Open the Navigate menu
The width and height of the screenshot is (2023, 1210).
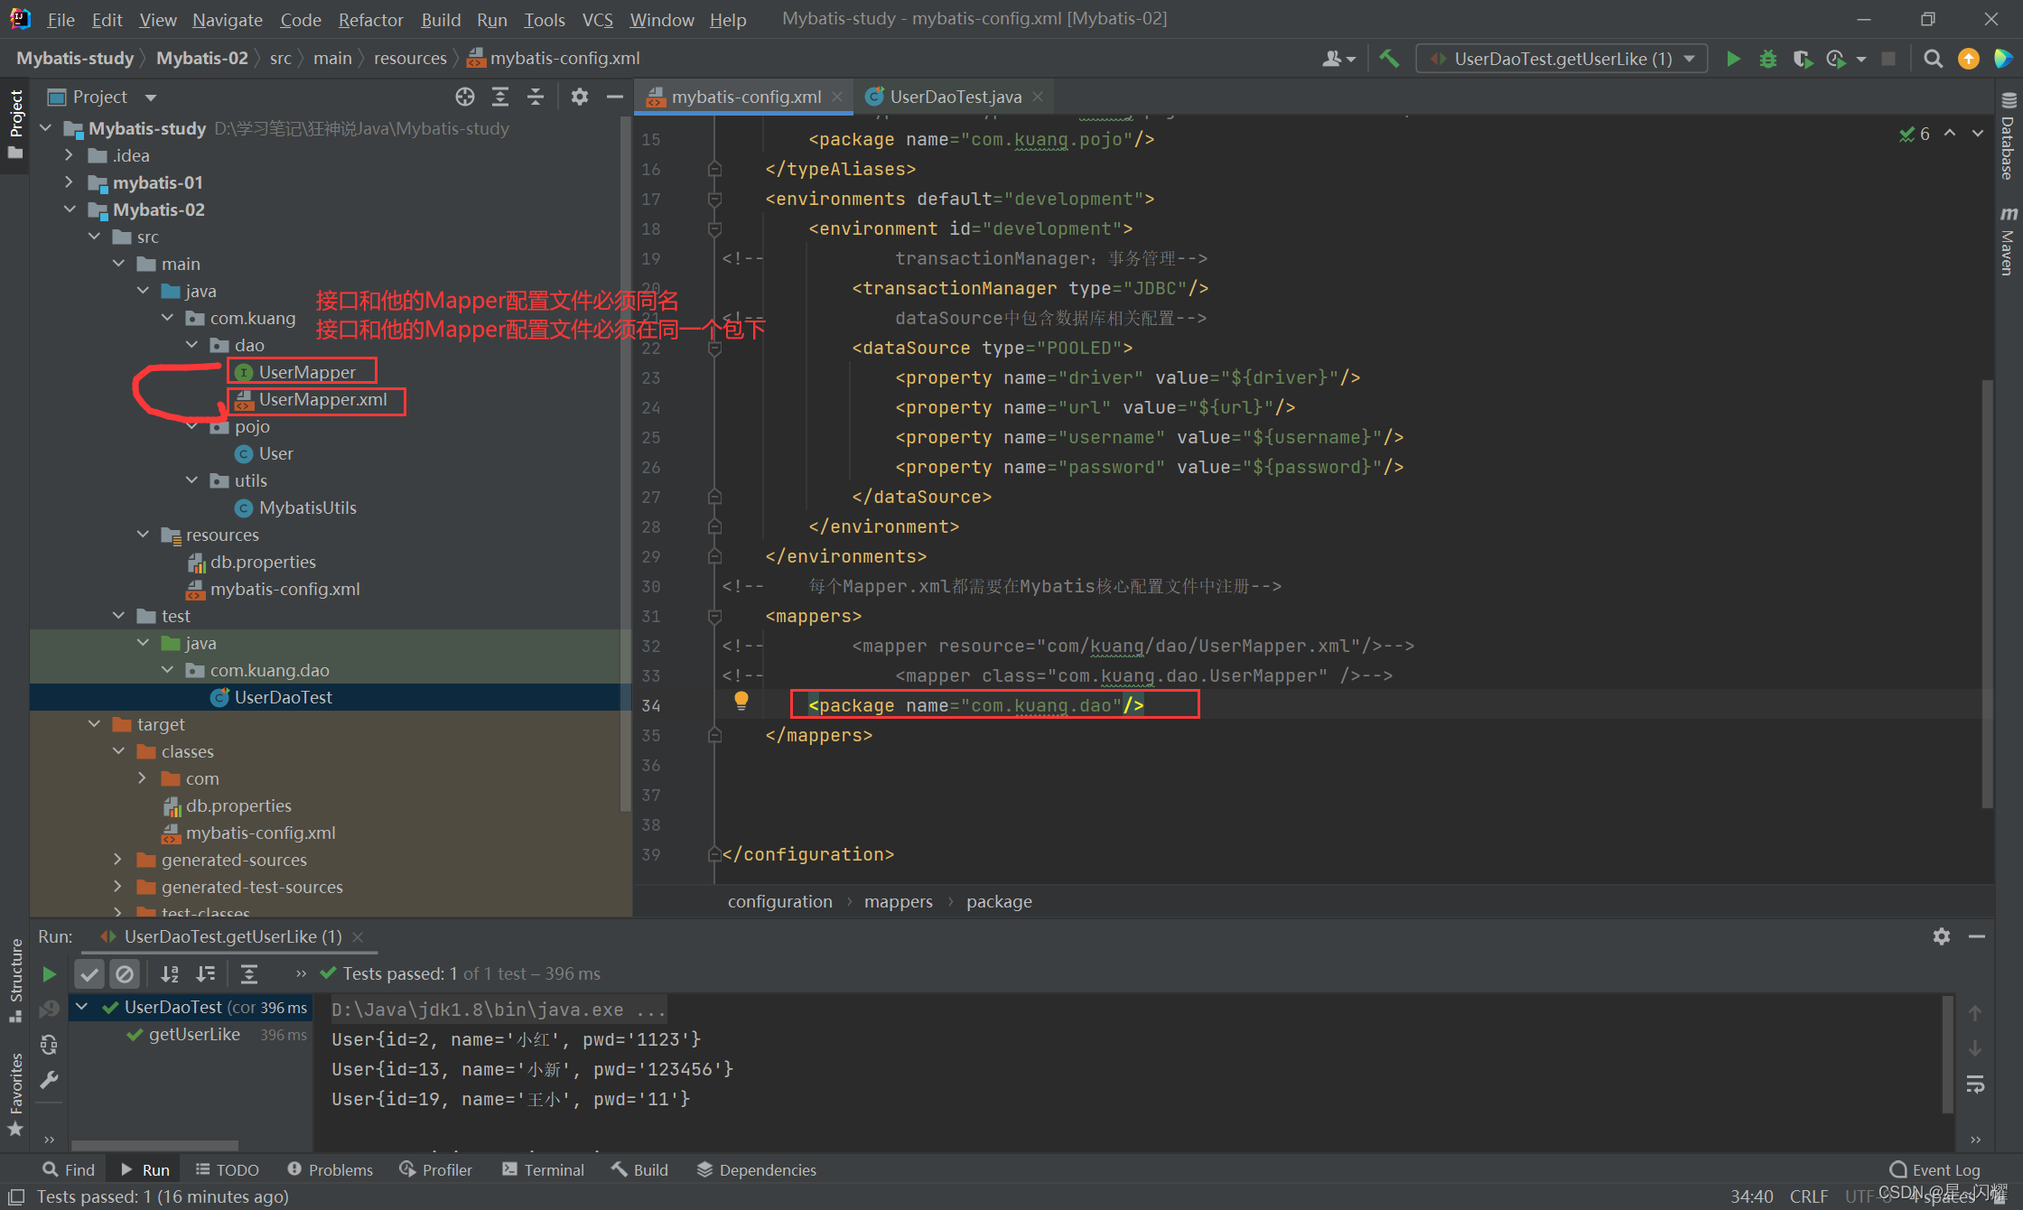[x=227, y=20]
